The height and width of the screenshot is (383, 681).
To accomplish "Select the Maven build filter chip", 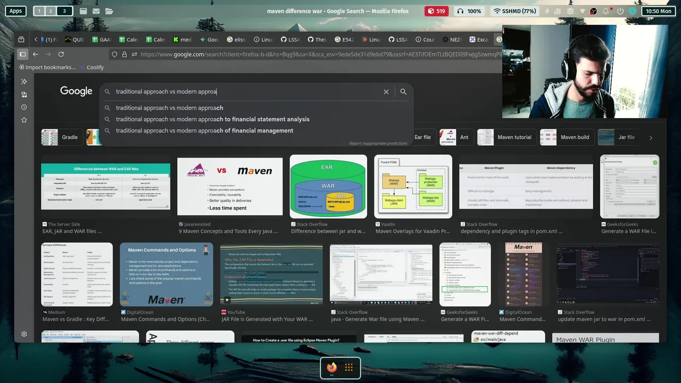I will click(567, 137).
